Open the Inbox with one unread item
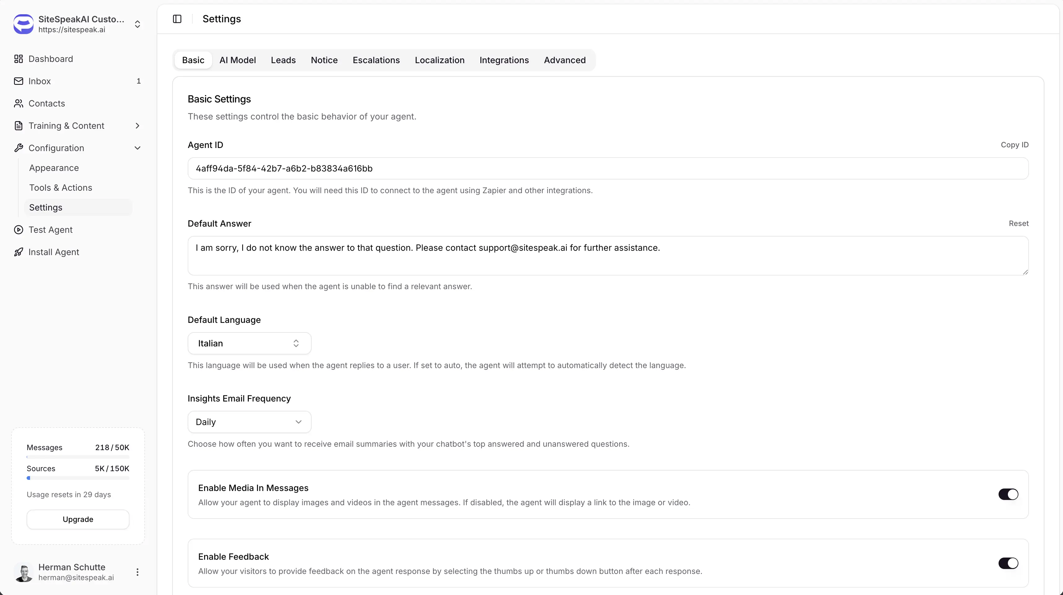 point(39,81)
